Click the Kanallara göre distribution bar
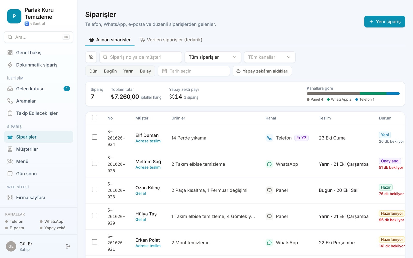 tap(353, 93)
